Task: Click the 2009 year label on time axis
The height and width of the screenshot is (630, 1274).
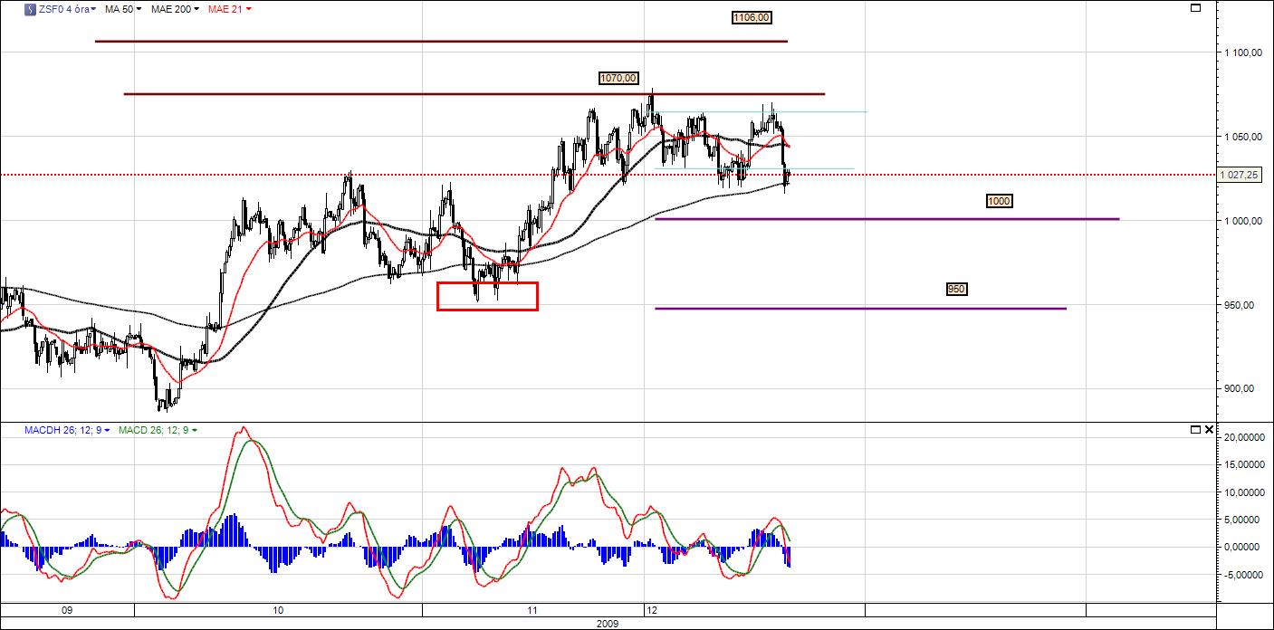Action: pos(609,624)
